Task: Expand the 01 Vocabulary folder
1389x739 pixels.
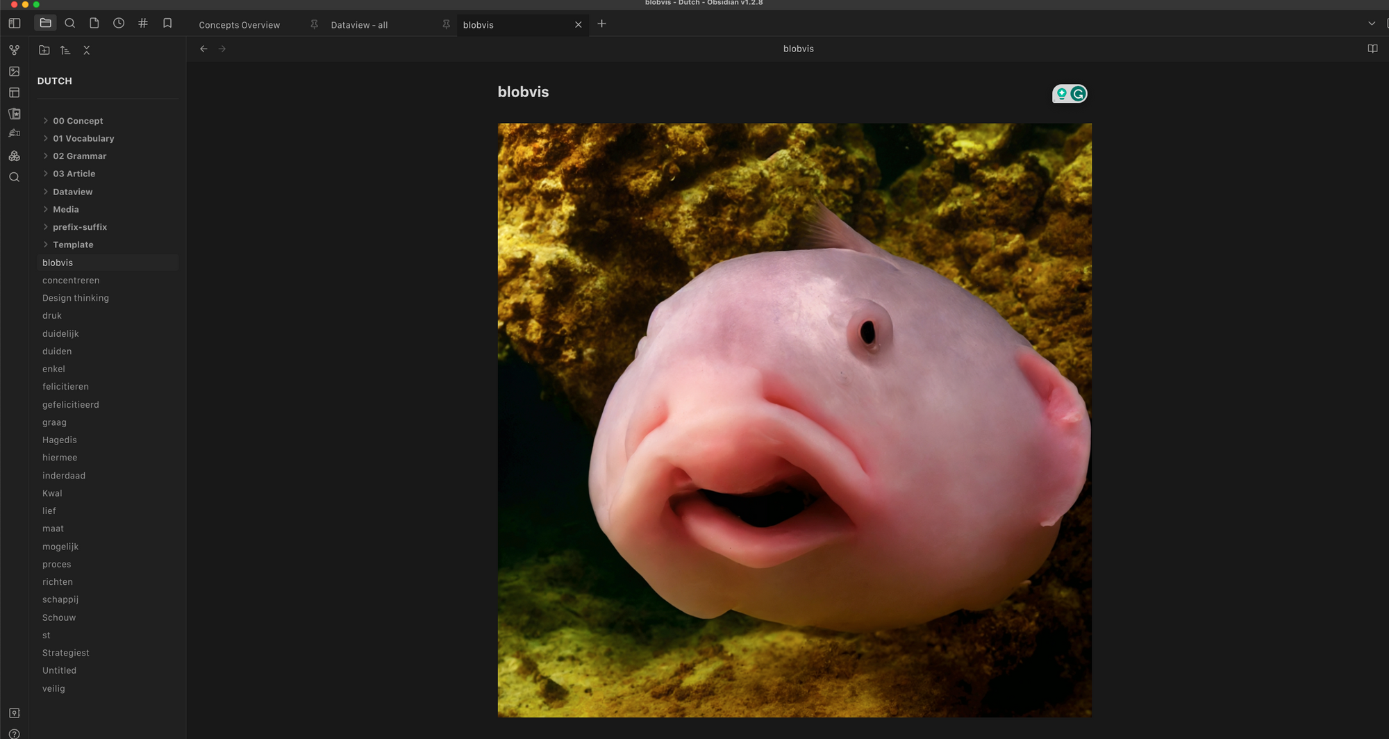Action: pos(83,138)
